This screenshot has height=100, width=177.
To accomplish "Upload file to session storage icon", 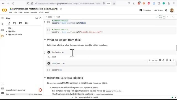I will [x=9, y=23].
